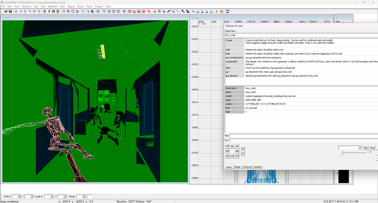Click the Play sound button
378x203 pixels.
click(366, 148)
